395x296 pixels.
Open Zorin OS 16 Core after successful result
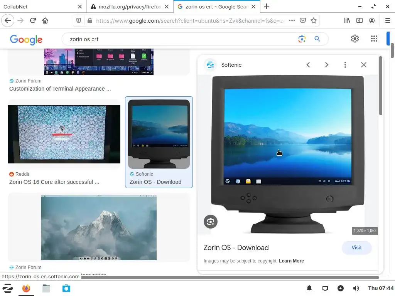tap(54, 182)
